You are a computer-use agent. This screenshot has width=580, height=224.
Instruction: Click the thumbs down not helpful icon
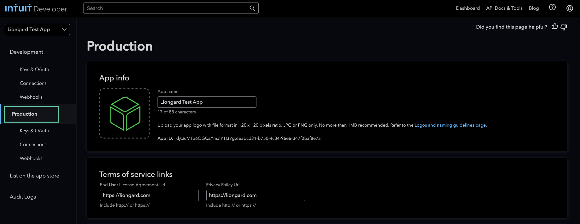tap(564, 27)
